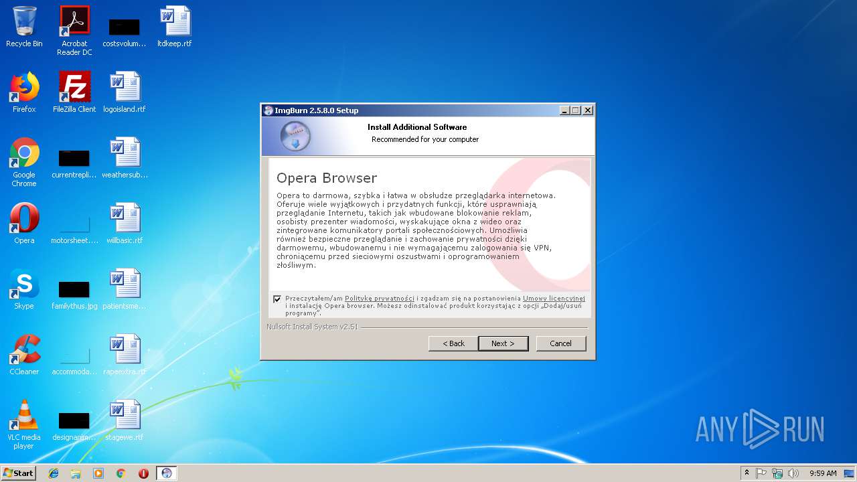Select the willbasic.rtf document

coord(125,224)
